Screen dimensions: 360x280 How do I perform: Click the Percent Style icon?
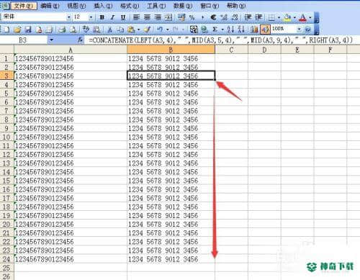[x=192, y=17]
